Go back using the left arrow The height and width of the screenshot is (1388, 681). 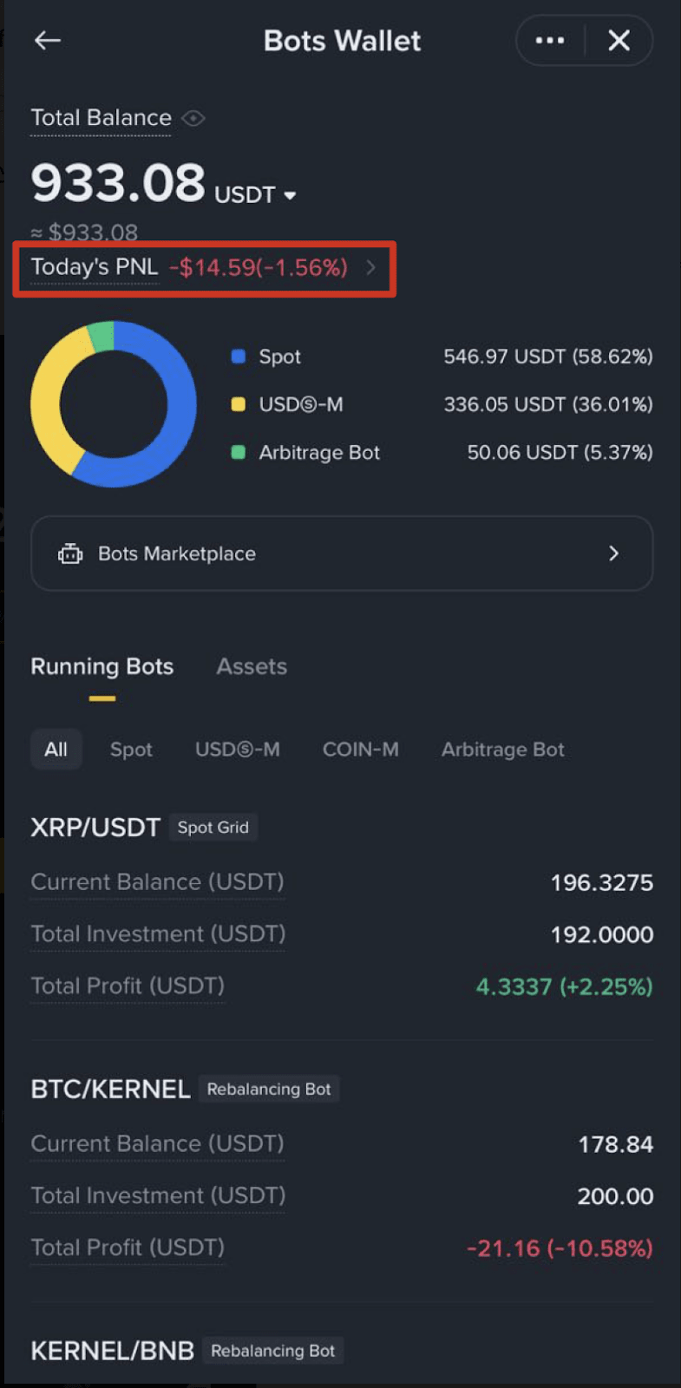[x=48, y=40]
